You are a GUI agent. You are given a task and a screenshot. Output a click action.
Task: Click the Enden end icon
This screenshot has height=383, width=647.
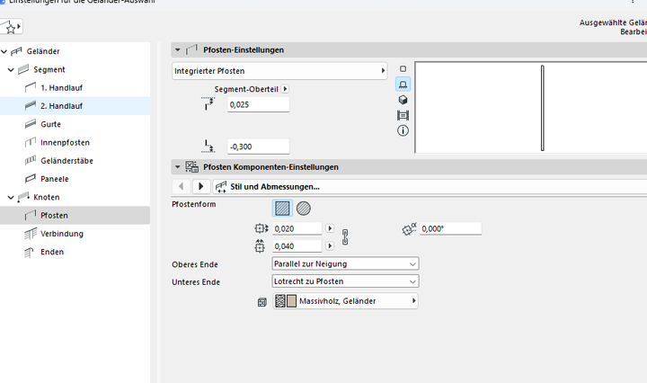click(29, 252)
